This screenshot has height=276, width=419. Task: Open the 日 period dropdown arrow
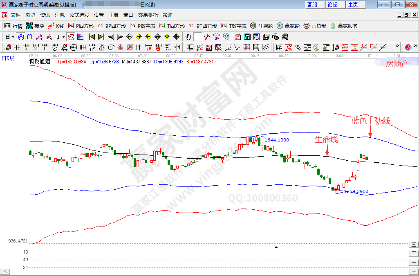[13, 37]
